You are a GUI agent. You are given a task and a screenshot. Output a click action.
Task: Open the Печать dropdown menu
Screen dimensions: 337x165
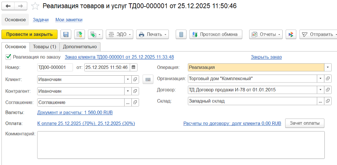153,35
